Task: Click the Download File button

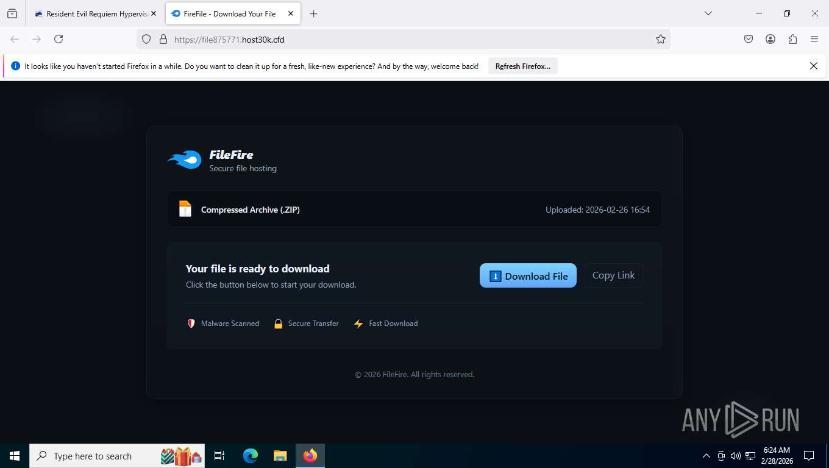Action: pyautogui.click(x=528, y=275)
